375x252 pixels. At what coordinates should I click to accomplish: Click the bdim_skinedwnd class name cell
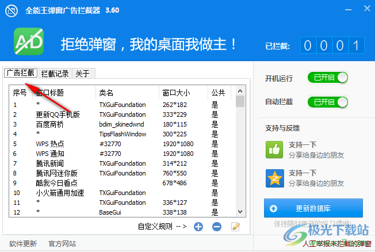(x=121, y=124)
